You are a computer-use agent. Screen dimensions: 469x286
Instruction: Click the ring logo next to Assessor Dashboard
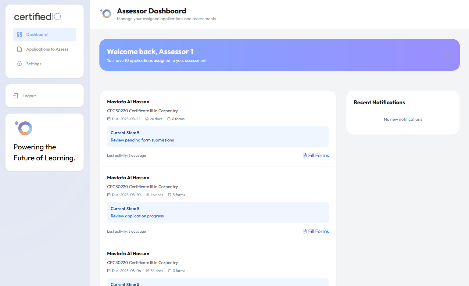(106, 13)
